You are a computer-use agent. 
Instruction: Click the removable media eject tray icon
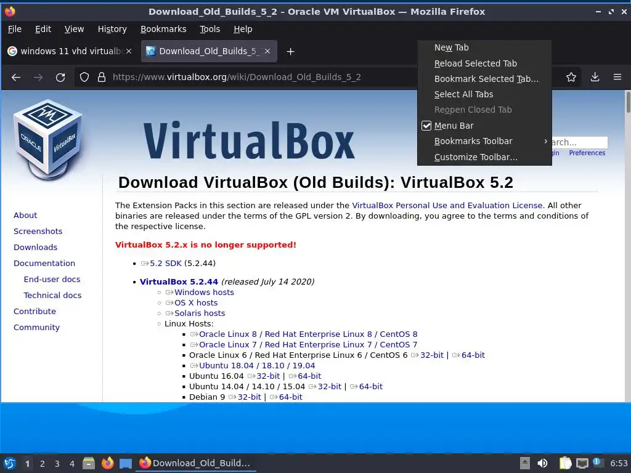pos(525,463)
